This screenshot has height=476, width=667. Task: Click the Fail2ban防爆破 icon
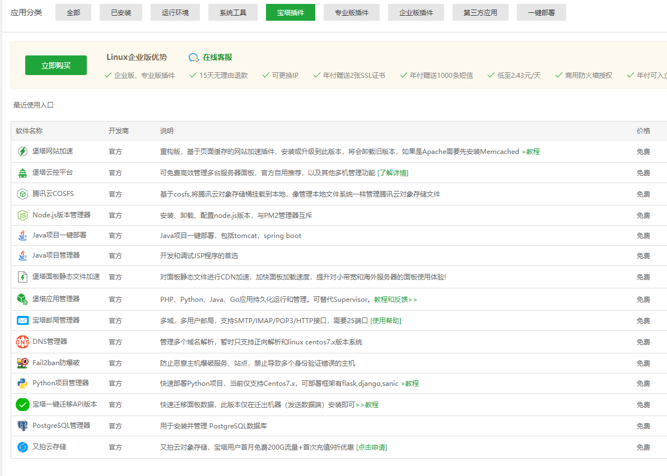coord(22,363)
